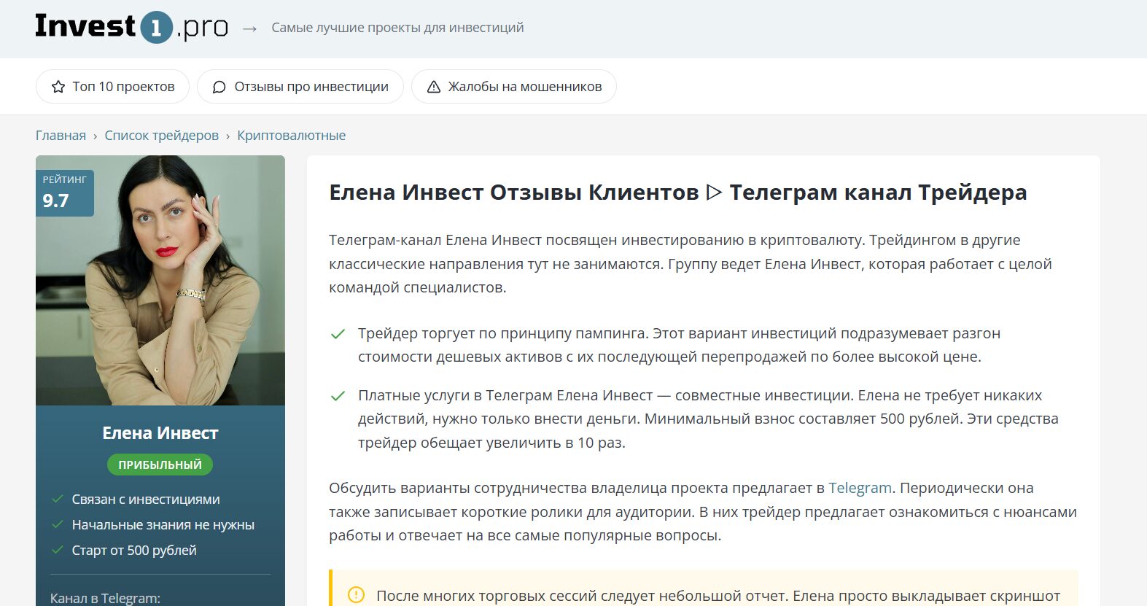Open Криптовалютные breadcrumb category
The image size is (1147, 606).
click(x=291, y=136)
